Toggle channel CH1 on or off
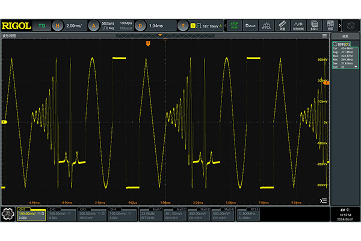The height and width of the screenshot is (241, 361). (x=32, y=214)
